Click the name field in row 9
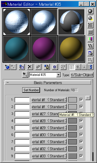The width and height of the screenshot is (97, 163). click(x=22, y=156)
